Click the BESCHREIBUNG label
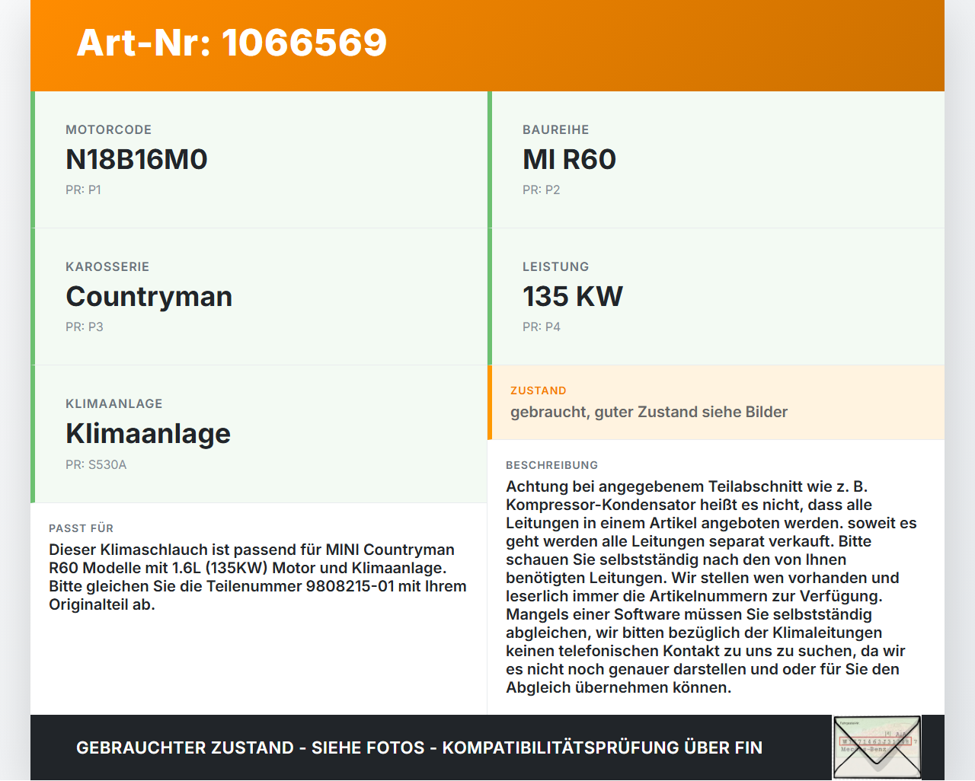Viewport: 975px width, 781px height. (x=551, y=465)
